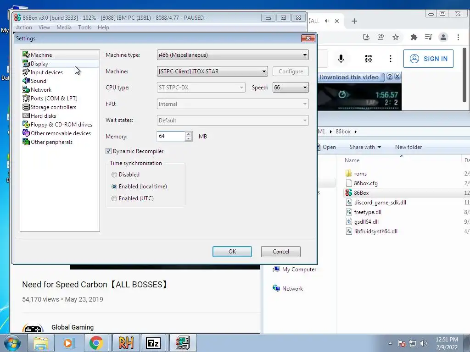Expand the Wait states dropdown
This screenshot has height=352, width=470.
(x=233, y=121)
